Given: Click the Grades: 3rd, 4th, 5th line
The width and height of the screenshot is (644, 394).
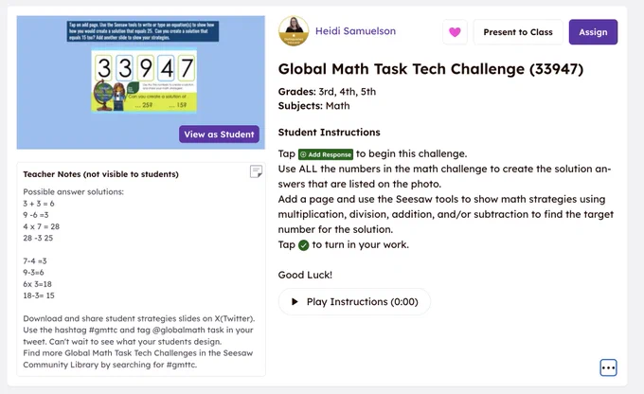Looking at the screenshot, I should [x=327, y=92].
